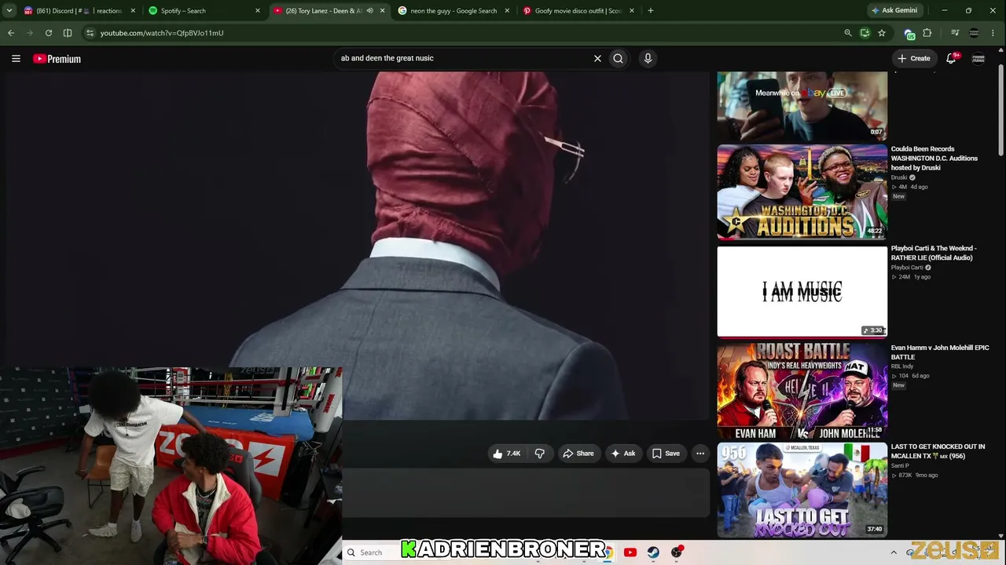
Task: Open the YouTube account avatar menu
Action: [978, 58]
